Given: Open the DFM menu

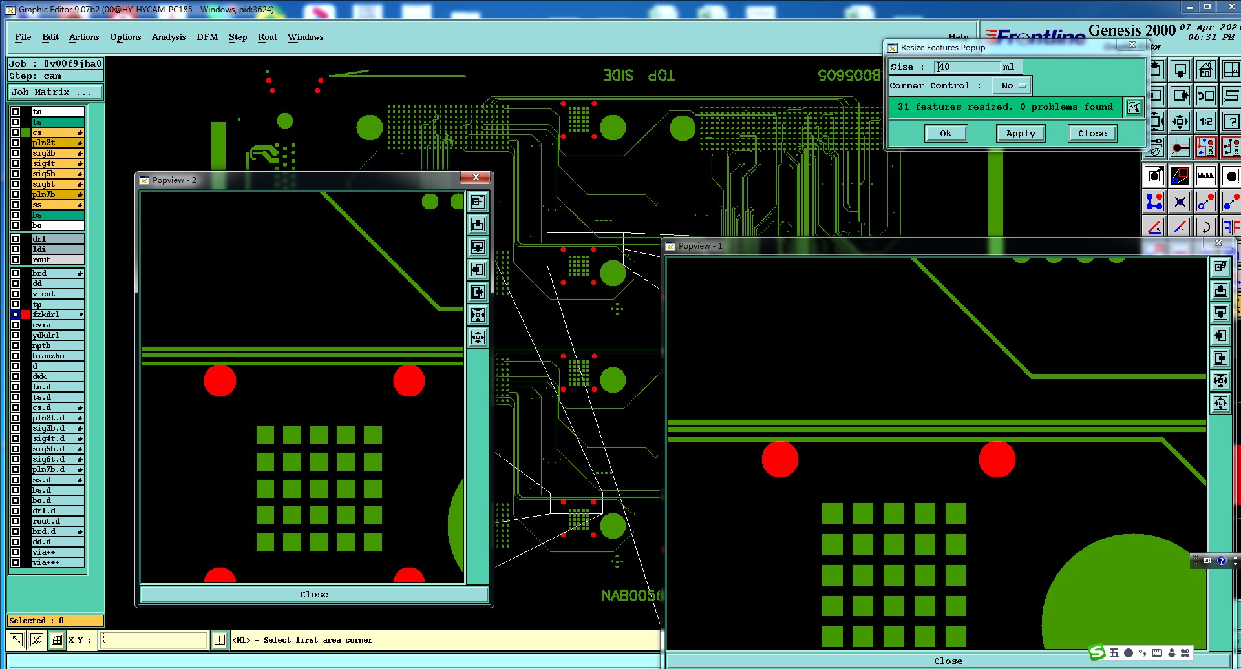Looking at the screenshot, I should (x=207, y=37).
